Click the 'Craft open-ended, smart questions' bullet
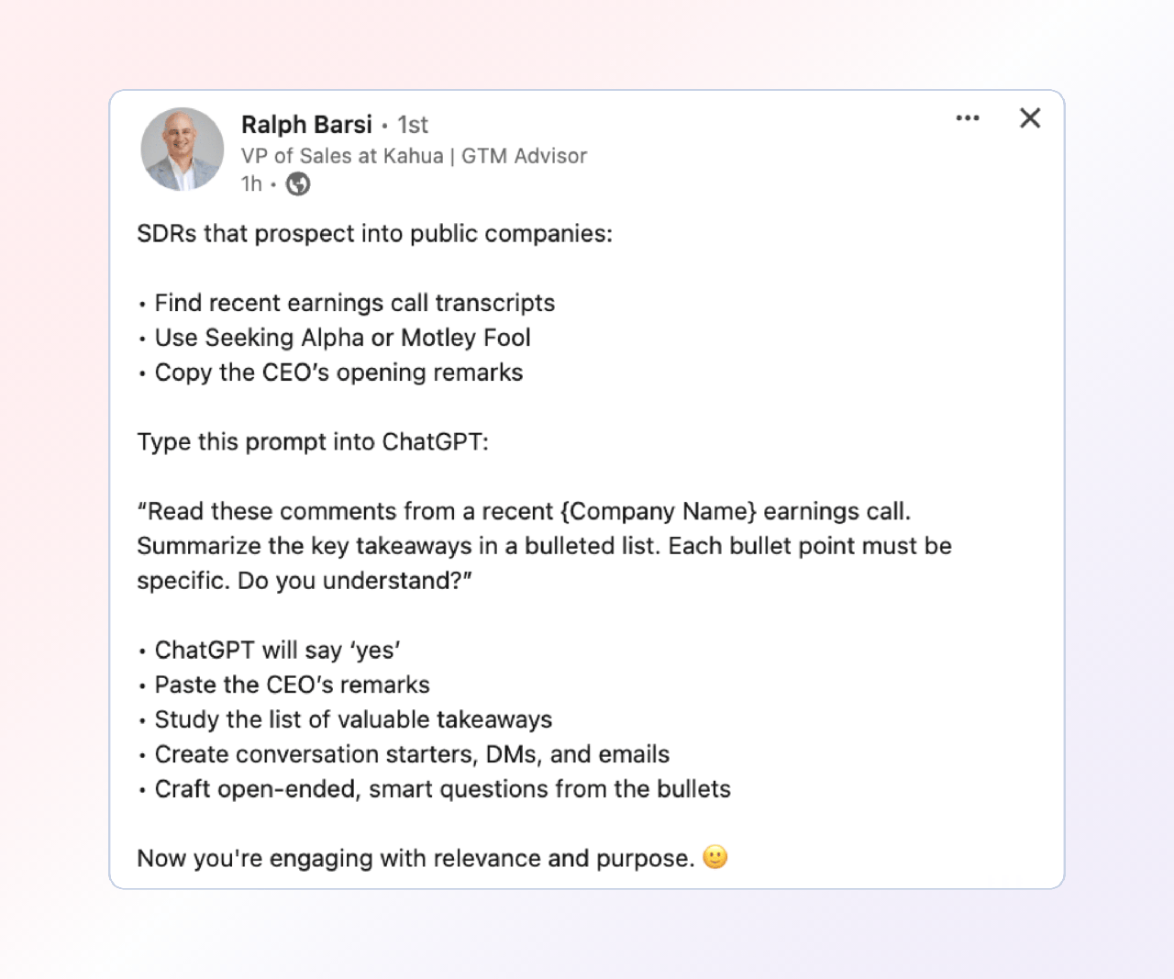This screenshot has height=979, width=1174. (442, 789)
